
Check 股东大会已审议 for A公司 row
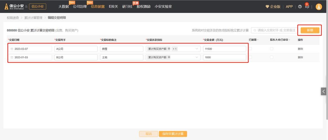coord(271,49)
